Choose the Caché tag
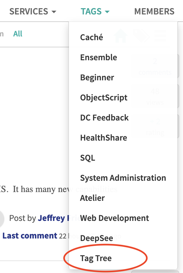 pos(91,37)
